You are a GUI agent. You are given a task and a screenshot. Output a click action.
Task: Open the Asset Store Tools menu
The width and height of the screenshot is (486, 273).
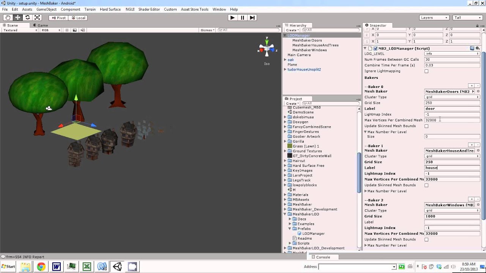point(194,9)
